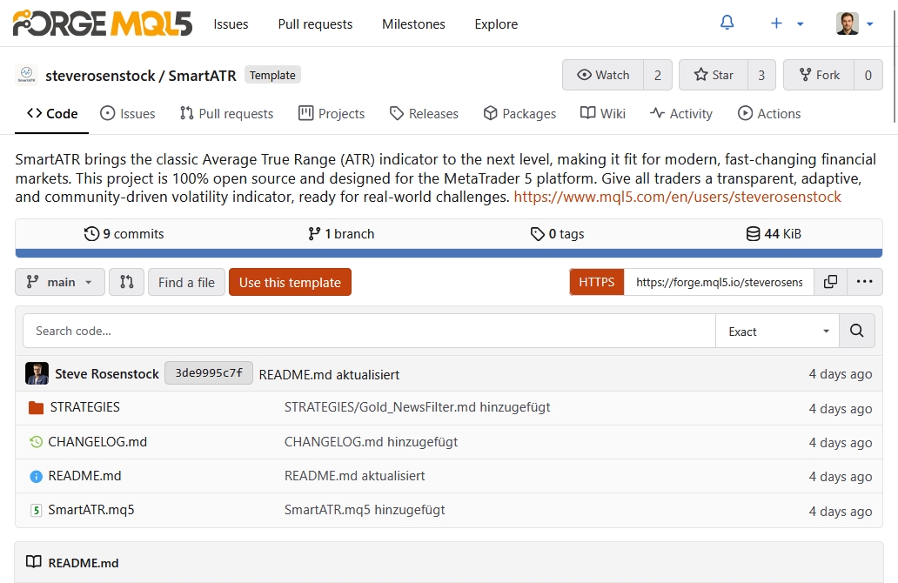Open the SmartATR.mq5 file
The image size is (898, 583).
click(x=91, y=510)
